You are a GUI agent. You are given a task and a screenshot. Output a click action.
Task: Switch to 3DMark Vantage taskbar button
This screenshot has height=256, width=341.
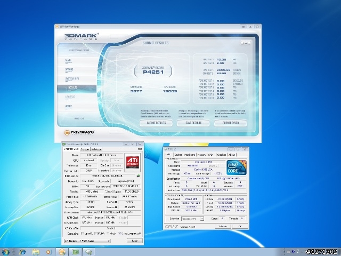coord(62,252)
